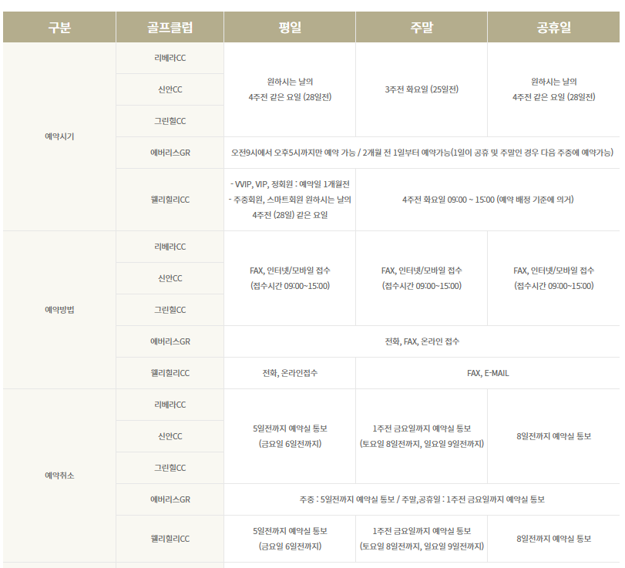625x568 pixels.
Task: Click 공휴일 'FAX, 인터넷/모바일 접수' cell
Action: point(553,278)
